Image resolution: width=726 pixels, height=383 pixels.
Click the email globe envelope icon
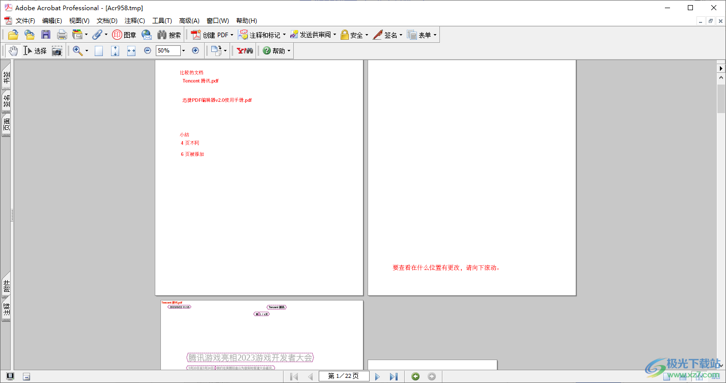pyautogui.click(x=147, y=35)
